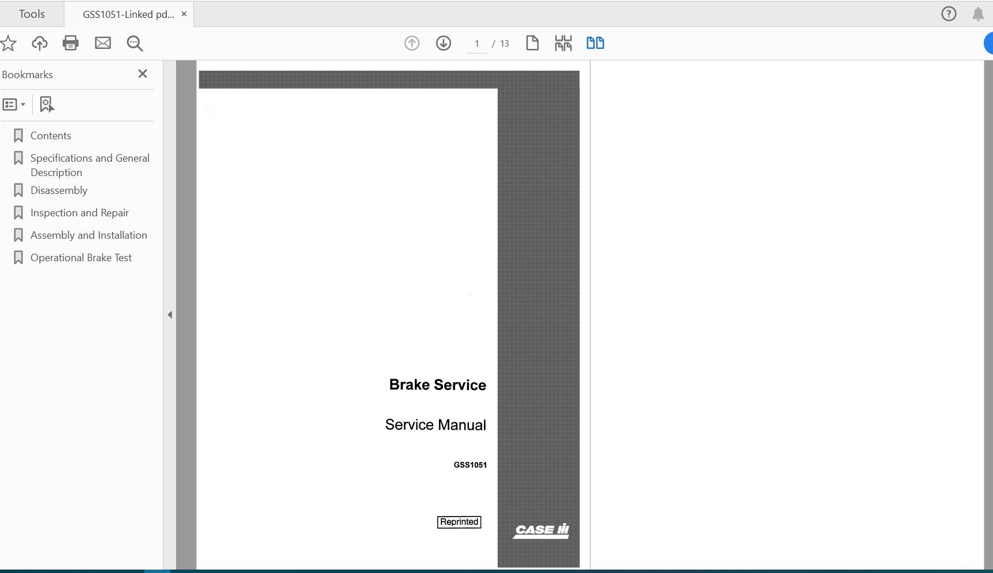The width and height of the screenshot is (993, 573).
Task: Switch to page thumbnail scrolling mode
Action: (x=563, y=43)
